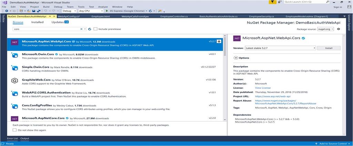Click the Simple.Owin.Cors package icon

(x=14, y=68)
